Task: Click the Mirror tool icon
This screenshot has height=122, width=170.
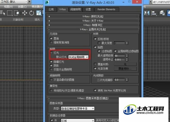Action: click(147, 13)
